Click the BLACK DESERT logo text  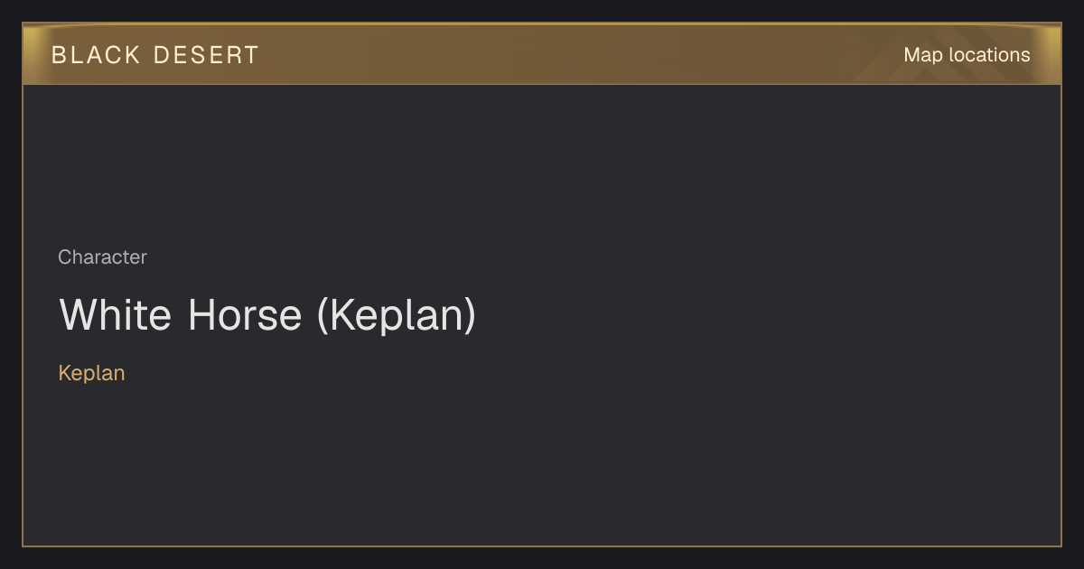[x=155, y=55]
